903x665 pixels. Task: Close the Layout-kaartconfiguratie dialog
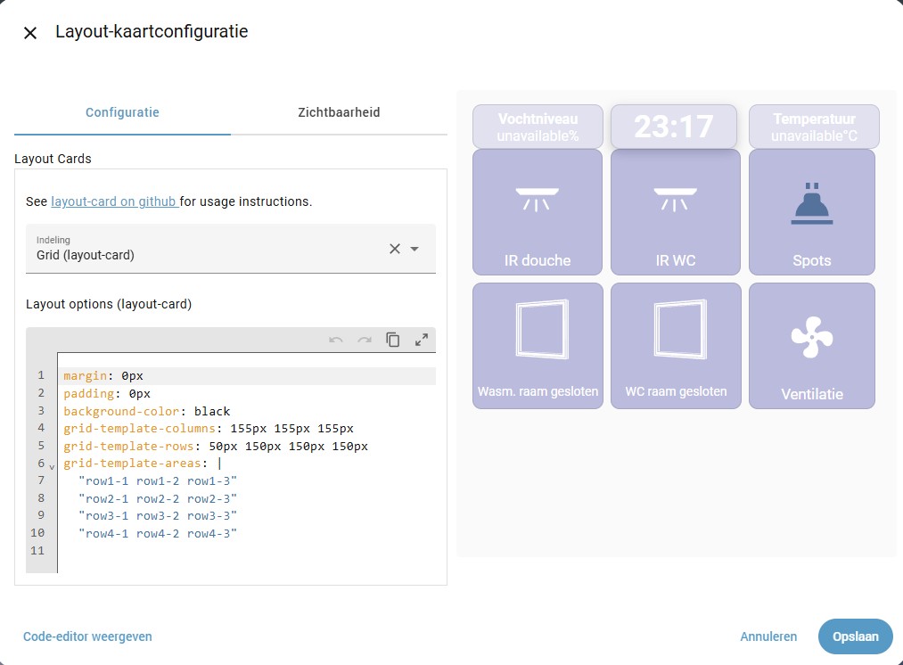click(x=30, y=33)
